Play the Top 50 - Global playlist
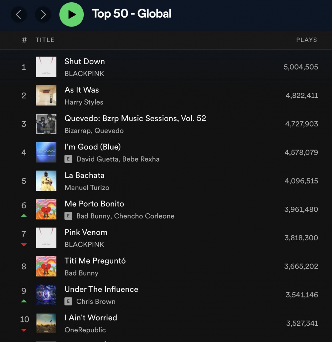 point(71,15)
